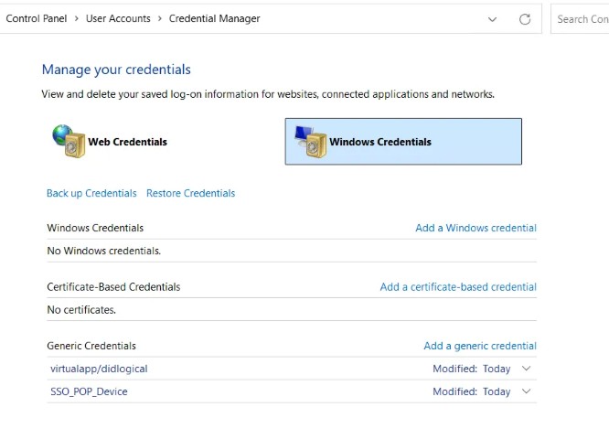Click the No certificates text
This screenshot has height=439, width=609.
coord(81,310)
